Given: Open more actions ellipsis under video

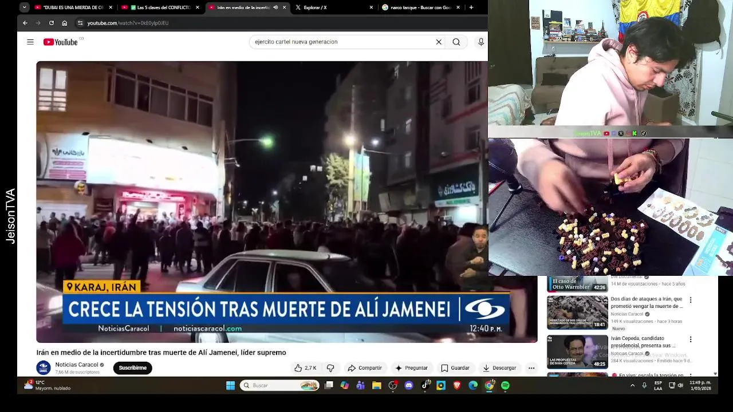Looking at the screenshot, I should pyautogui.click(x=531, y=368).
